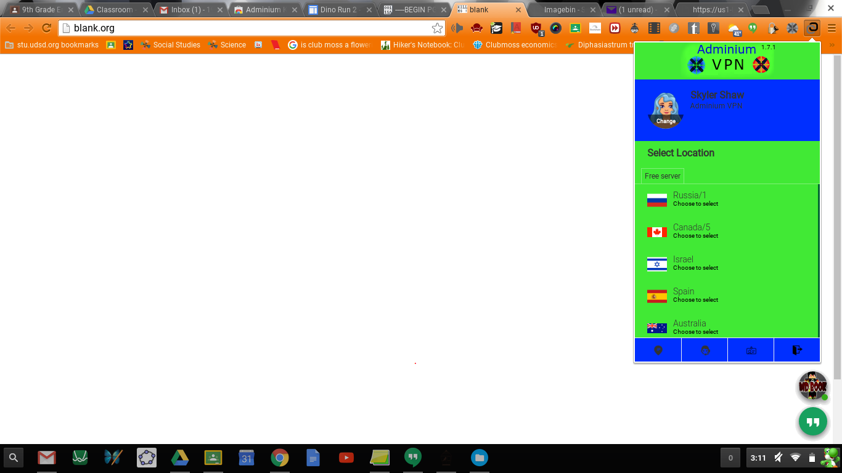This screenshot has height=473, width=842.
Task: Click the Hangouts extension in toolbar
Action: 753,28
